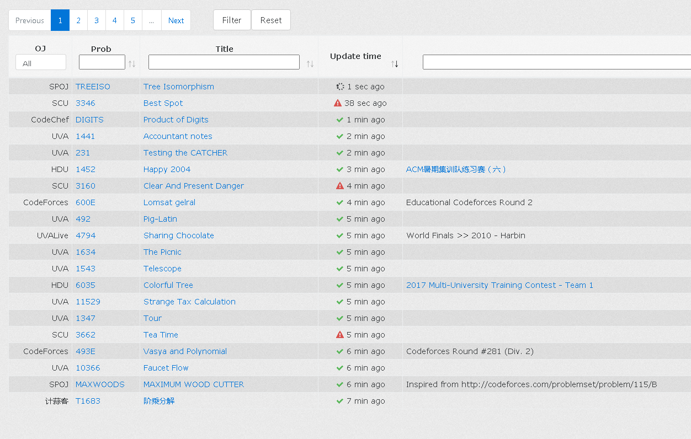This screenshot has width=691, height=439.
Task: Open the OJ "All" dropdown filter
Action: pyautogui.click(x=41, y=63)
